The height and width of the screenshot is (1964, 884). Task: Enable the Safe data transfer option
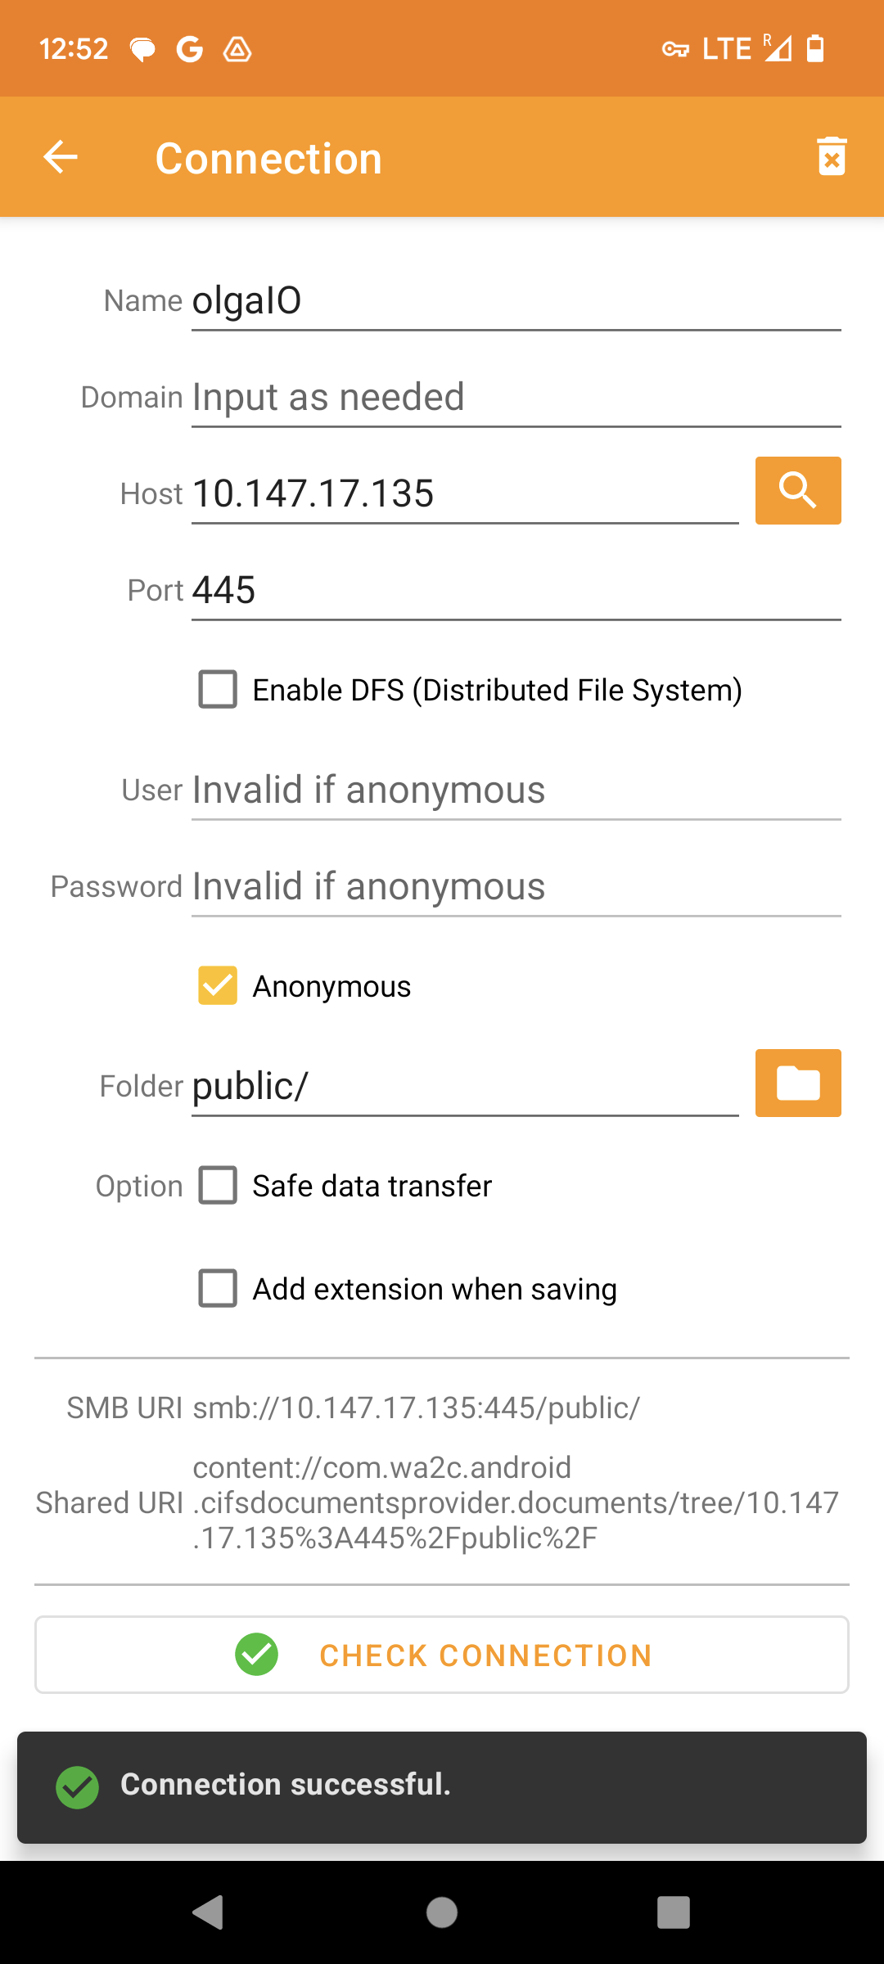[x=218, y=1185]
